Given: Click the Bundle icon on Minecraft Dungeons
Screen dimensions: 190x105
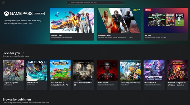Looking at the screenshot, I should pyautogui.click(x=169, y=79).
